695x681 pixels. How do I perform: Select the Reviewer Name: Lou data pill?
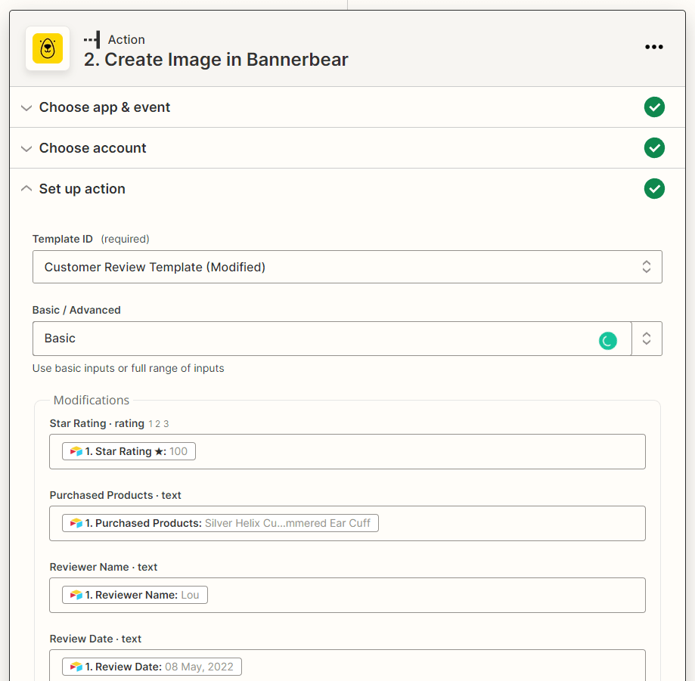point(135,595)
